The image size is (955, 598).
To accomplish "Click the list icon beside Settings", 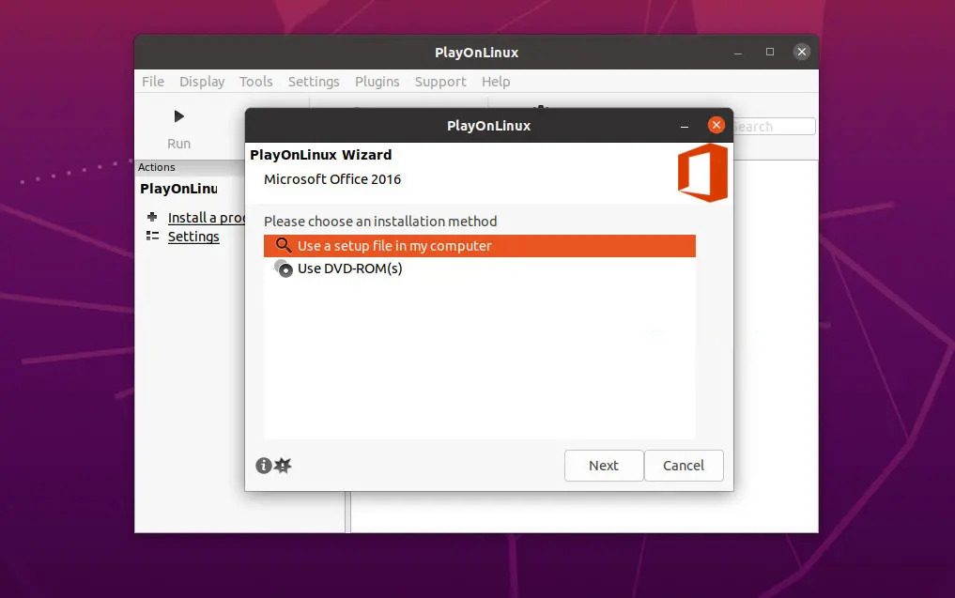I will click(152, 237).
